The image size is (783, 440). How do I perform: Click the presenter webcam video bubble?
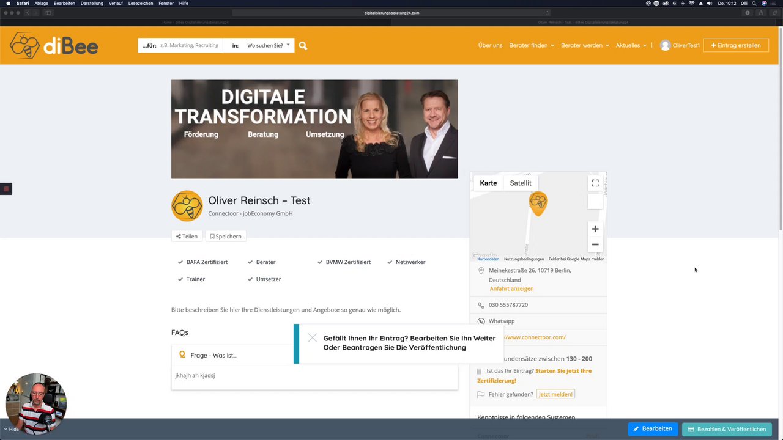point(35,403)
